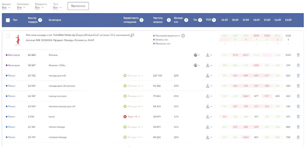The width and height of the screenshot is (305, 149).
Task: Delete the third blue-tagged row with trash icon
Action: tap(298, 96)
